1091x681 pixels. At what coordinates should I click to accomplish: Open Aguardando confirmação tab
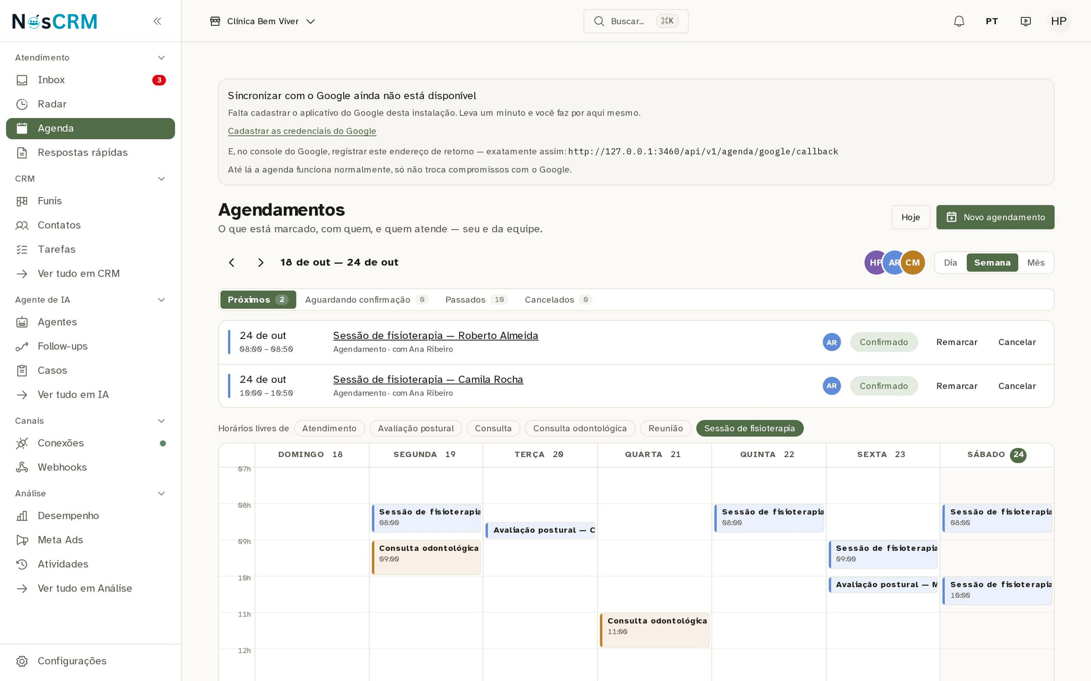(367, 300)
